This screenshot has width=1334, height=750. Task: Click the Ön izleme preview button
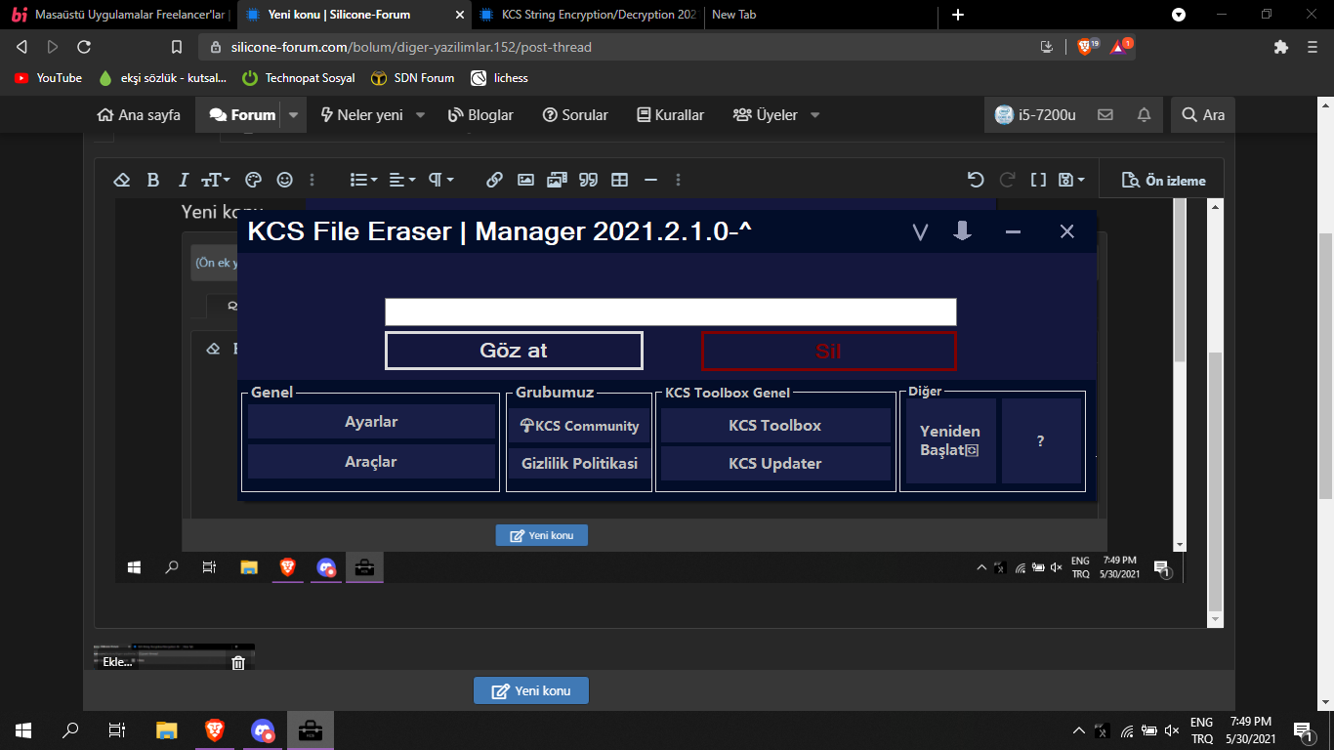click(x=1163, y=181)
